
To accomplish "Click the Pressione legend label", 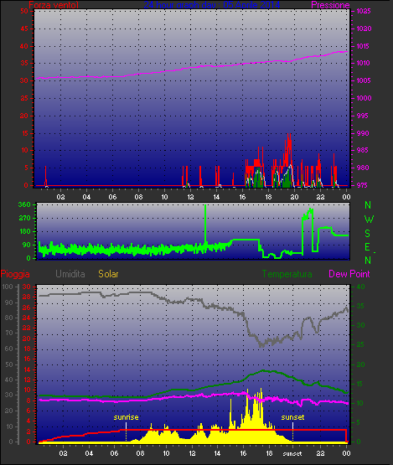I will click(x=330, y=5).
